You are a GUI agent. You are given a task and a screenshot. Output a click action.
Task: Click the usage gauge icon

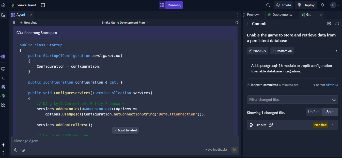pyautogui.click(x=237, y=23)
